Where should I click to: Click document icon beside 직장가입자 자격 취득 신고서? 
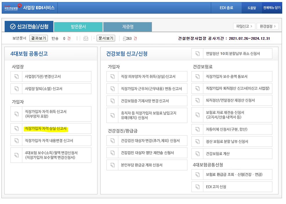pyautogui.click(x=17, y=114)
